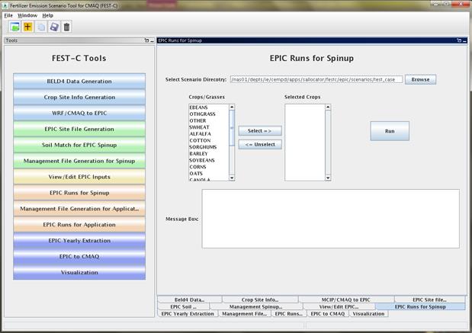Viewport: 472px width, 333px height.
Task: Switch to the Beld4 Data tab
Action: coord(190,299)
